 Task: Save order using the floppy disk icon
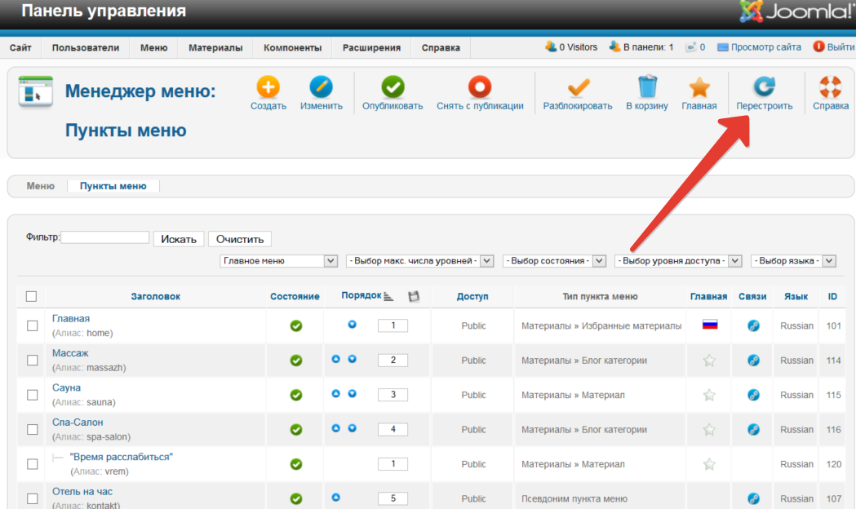click(x=414, y=296)
